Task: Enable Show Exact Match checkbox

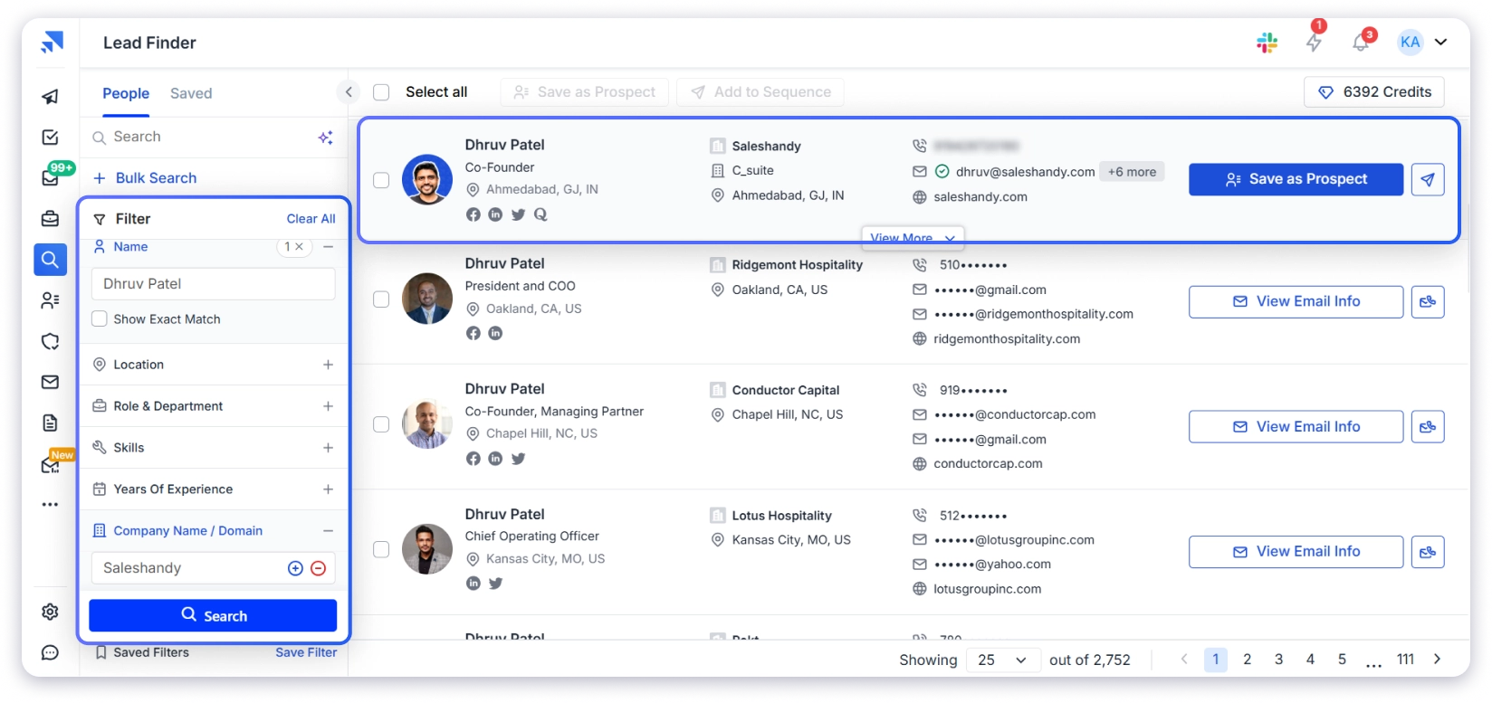Action: pos(100,318)
